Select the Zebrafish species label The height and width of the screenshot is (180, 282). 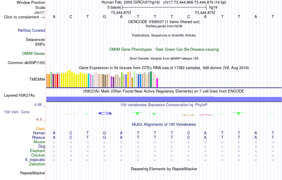coord(37,164)
